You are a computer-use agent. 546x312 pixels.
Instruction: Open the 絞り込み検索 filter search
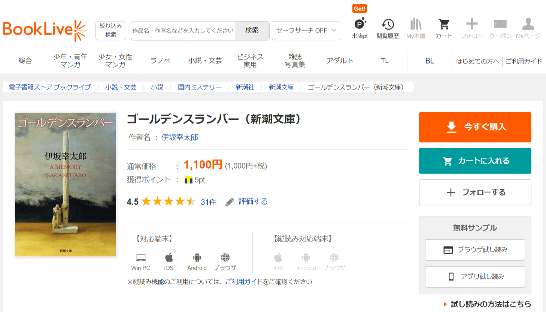pyautogui.click(x=110, y=30)
